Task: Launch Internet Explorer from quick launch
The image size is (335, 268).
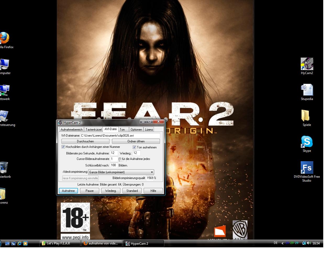Action: (x=19, y=243)
